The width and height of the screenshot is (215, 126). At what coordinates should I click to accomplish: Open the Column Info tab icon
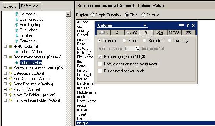[x=103, y=33]
